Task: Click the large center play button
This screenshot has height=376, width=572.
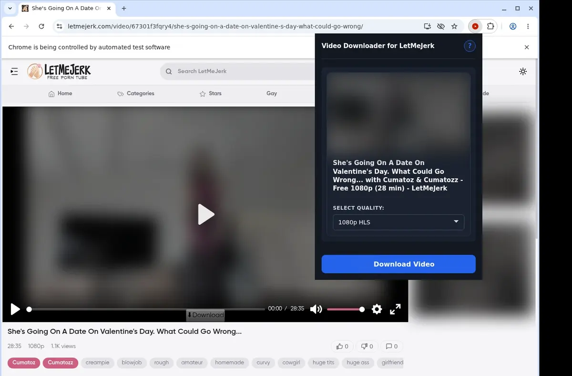Action: point(206,214)
